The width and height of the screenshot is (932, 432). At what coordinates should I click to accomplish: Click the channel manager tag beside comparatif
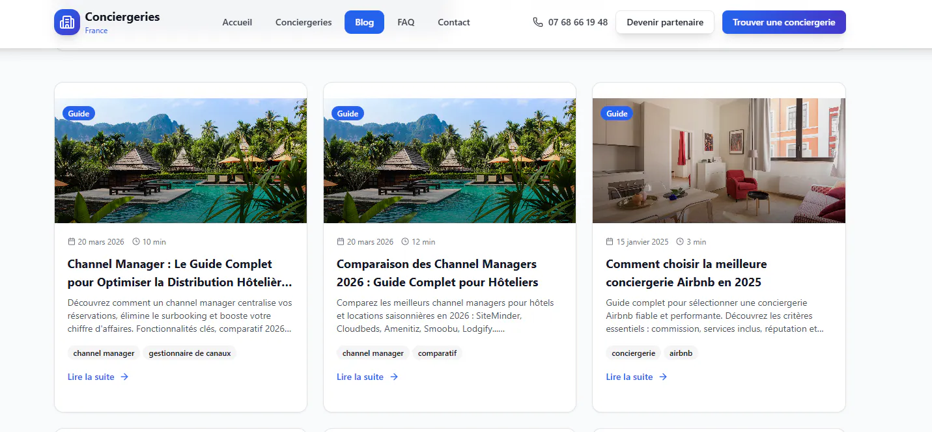pos(373,353)
